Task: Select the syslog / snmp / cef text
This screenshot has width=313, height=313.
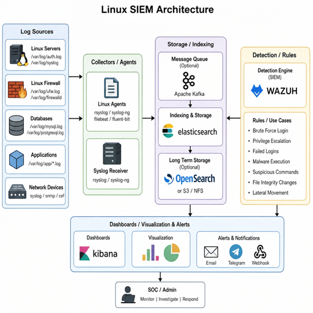Action: coord(47,196)
